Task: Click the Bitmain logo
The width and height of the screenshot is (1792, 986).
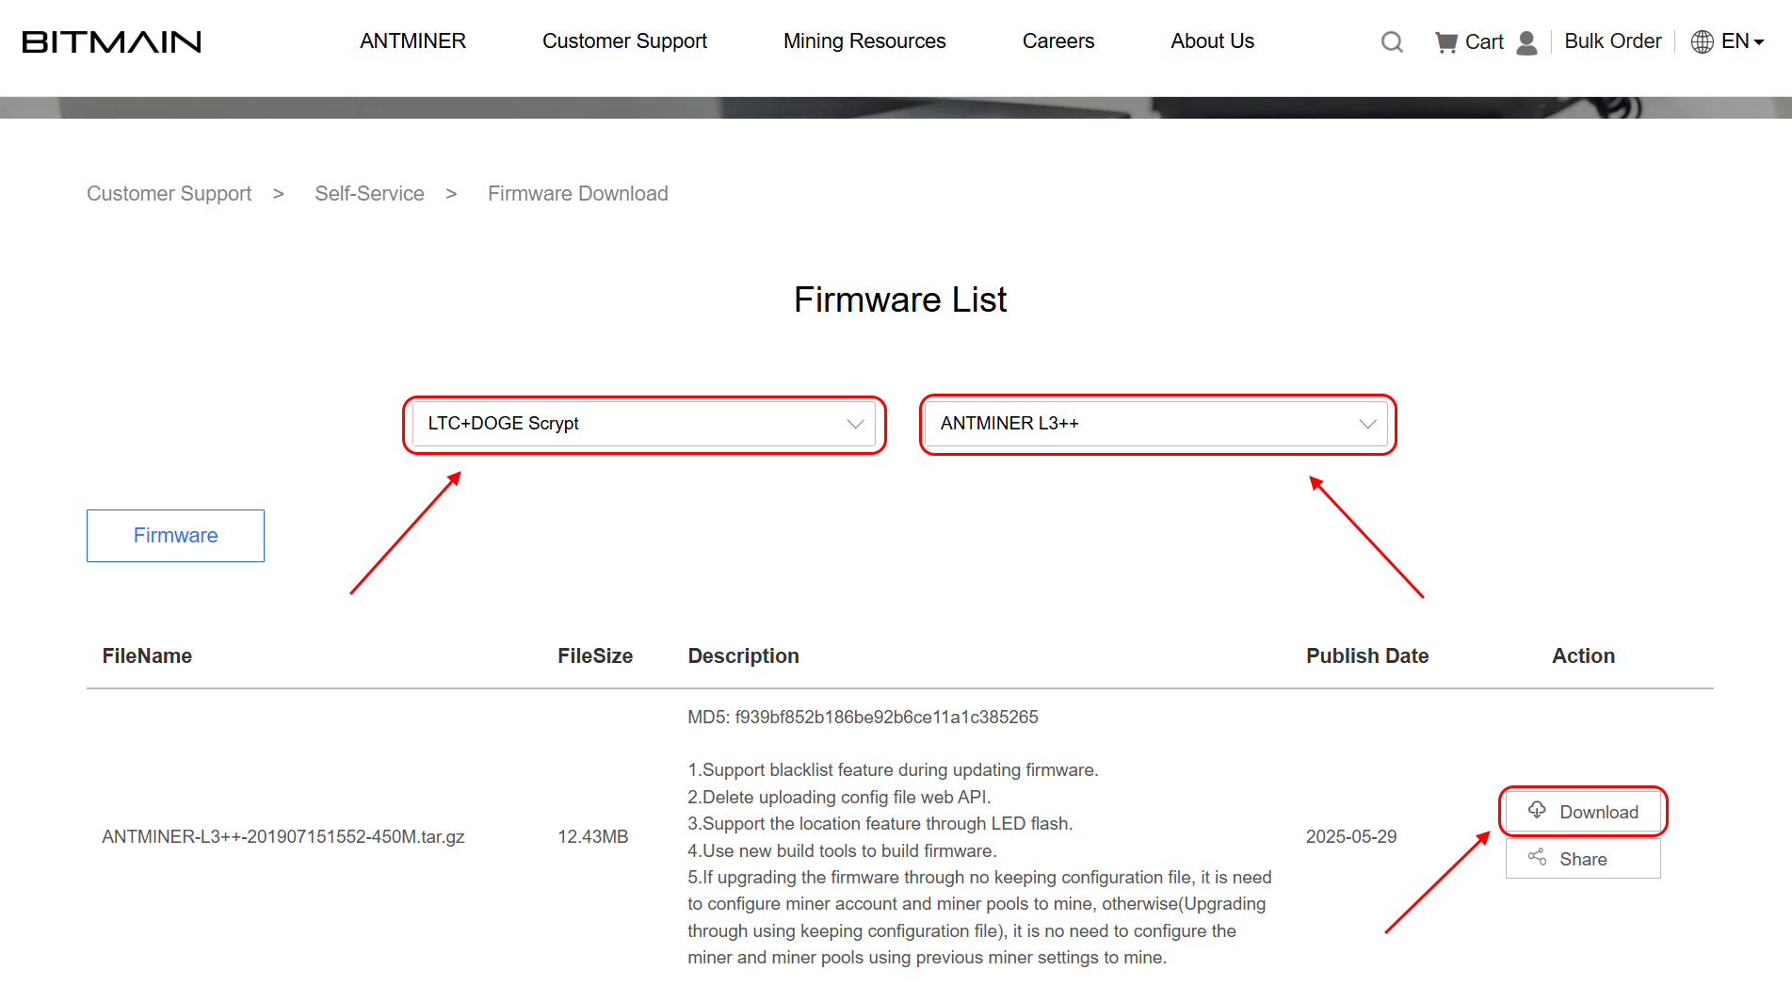Action: point(111,41)
